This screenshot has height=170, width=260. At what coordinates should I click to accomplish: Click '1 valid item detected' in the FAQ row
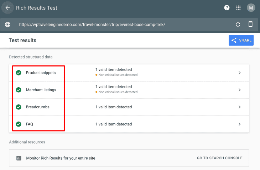click(114, 124)
